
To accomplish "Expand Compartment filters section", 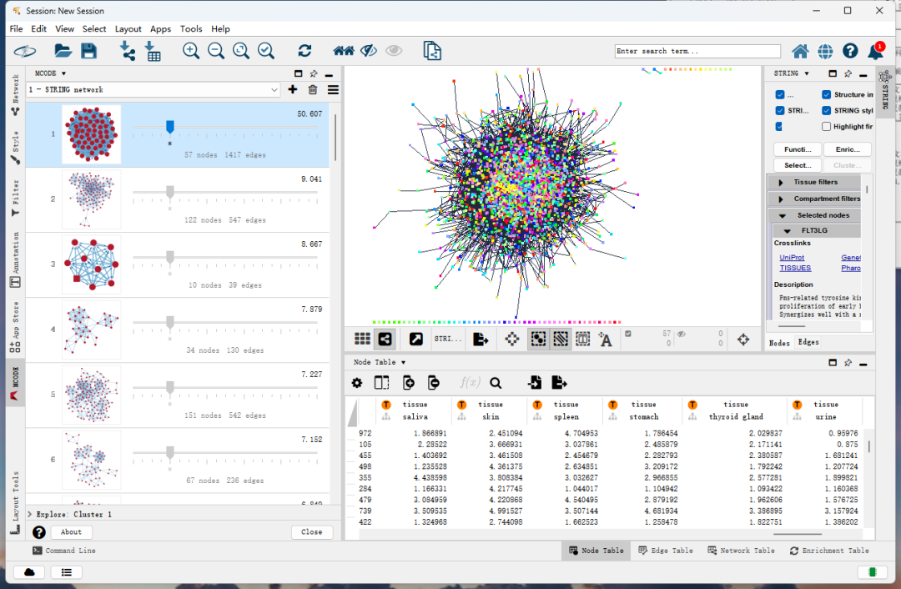I will tap(780, 199).
